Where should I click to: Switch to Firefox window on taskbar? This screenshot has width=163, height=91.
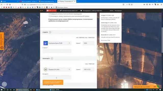click(22, 90)
